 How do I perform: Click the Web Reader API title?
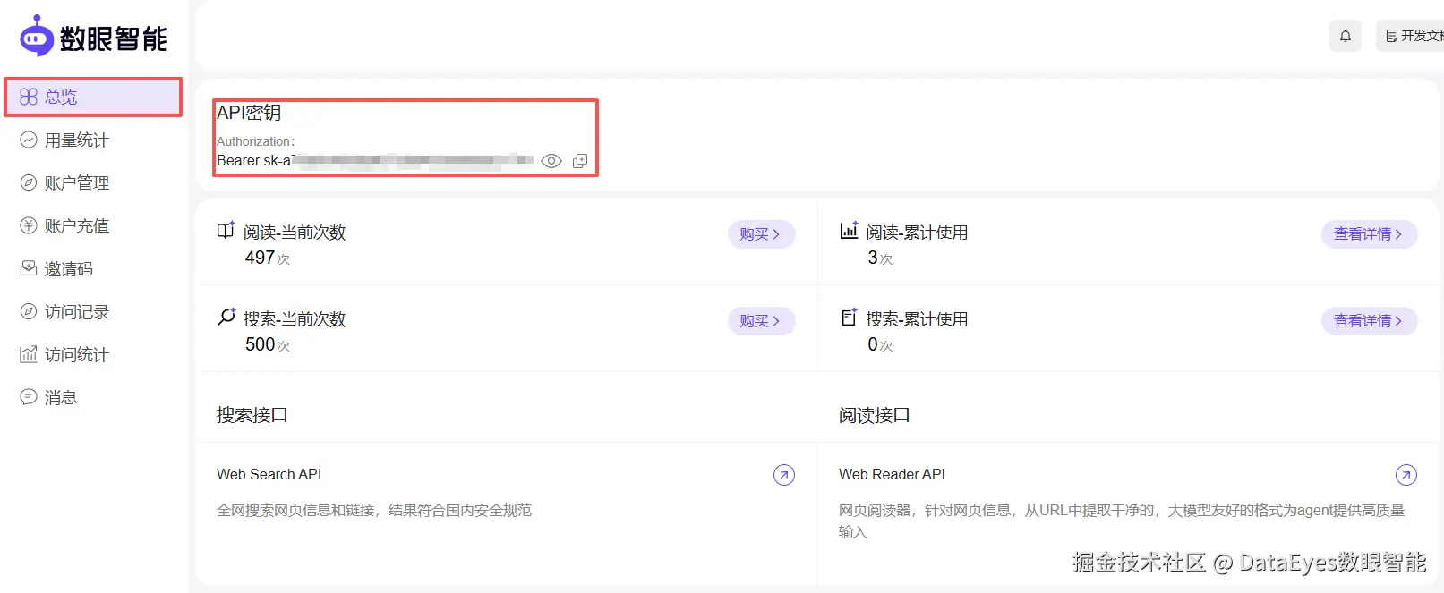(x=892, y=475)
